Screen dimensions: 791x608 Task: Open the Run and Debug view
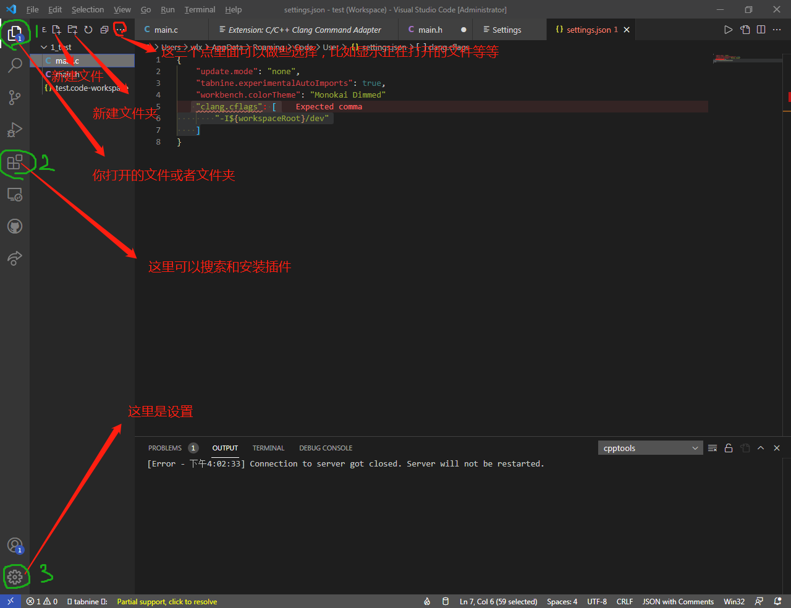point(15,129)
